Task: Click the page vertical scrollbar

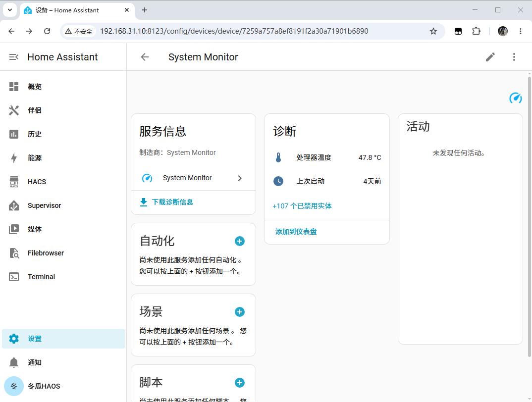Action: 530,217
